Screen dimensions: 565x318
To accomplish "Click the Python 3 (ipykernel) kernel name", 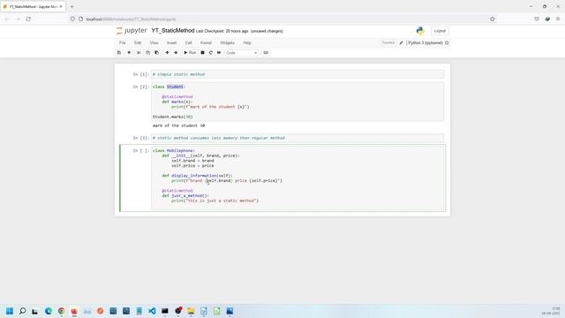I will (426, 43).
